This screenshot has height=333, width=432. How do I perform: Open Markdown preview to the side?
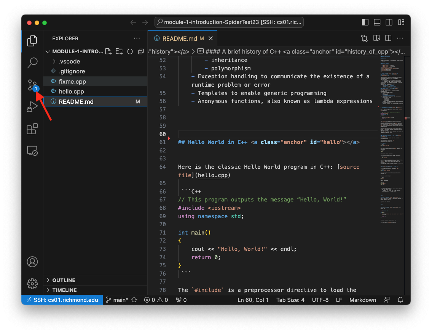pyautogui.click(x=376, y=38)
